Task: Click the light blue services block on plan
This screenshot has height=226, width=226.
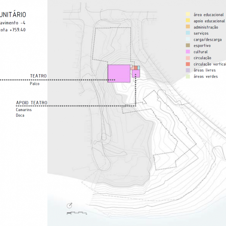Action: (139, 67)
